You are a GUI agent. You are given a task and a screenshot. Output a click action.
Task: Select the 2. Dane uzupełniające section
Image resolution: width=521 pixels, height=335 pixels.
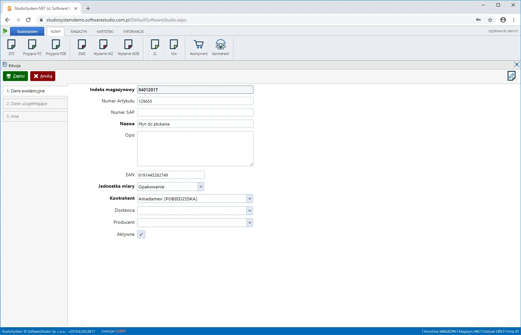click(x=35, y=103)
